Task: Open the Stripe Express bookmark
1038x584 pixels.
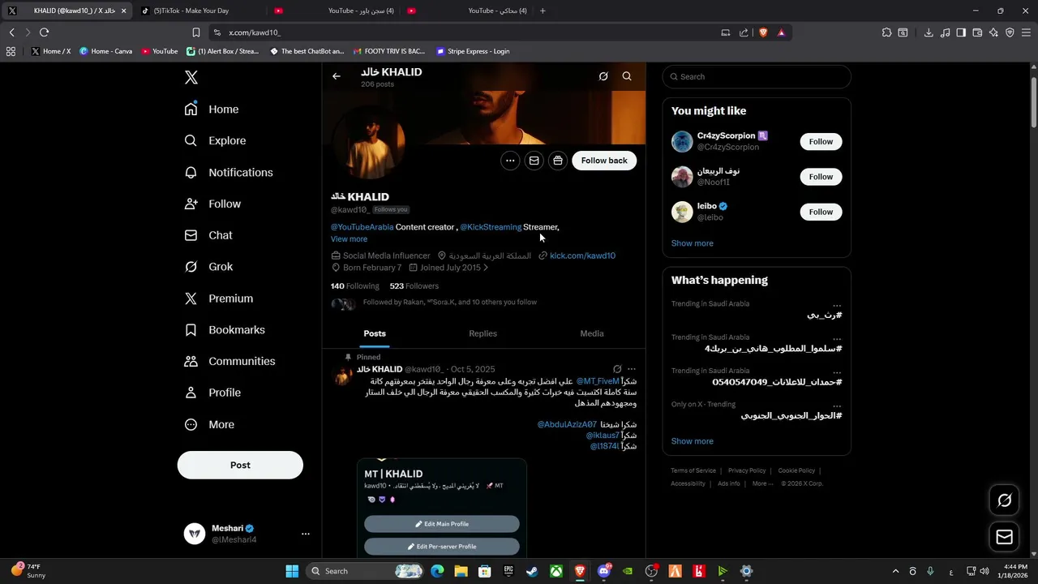Action: tap(473, 51)
